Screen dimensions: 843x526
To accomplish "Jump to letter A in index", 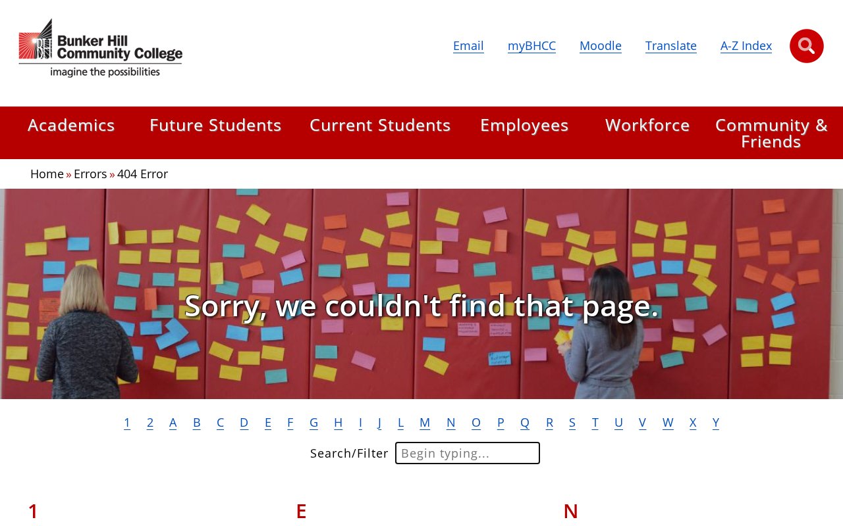I will [x=173, y=423].
